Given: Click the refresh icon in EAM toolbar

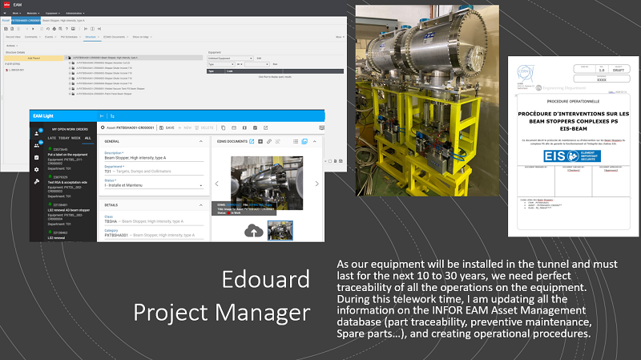Looking at the screenshot, I should click(48, 29).
